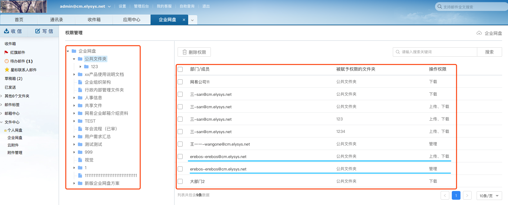Expand the 共享文件 folder tree node
The height and width of the screenshot is (205, 508).
(74, 105)
